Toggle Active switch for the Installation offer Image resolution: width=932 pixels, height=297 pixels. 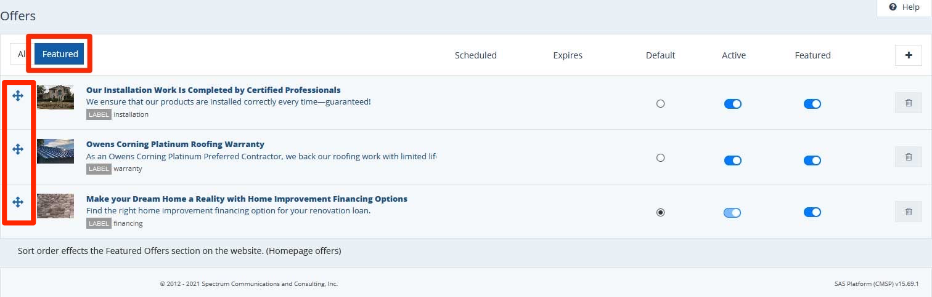(x=732, y=104)
